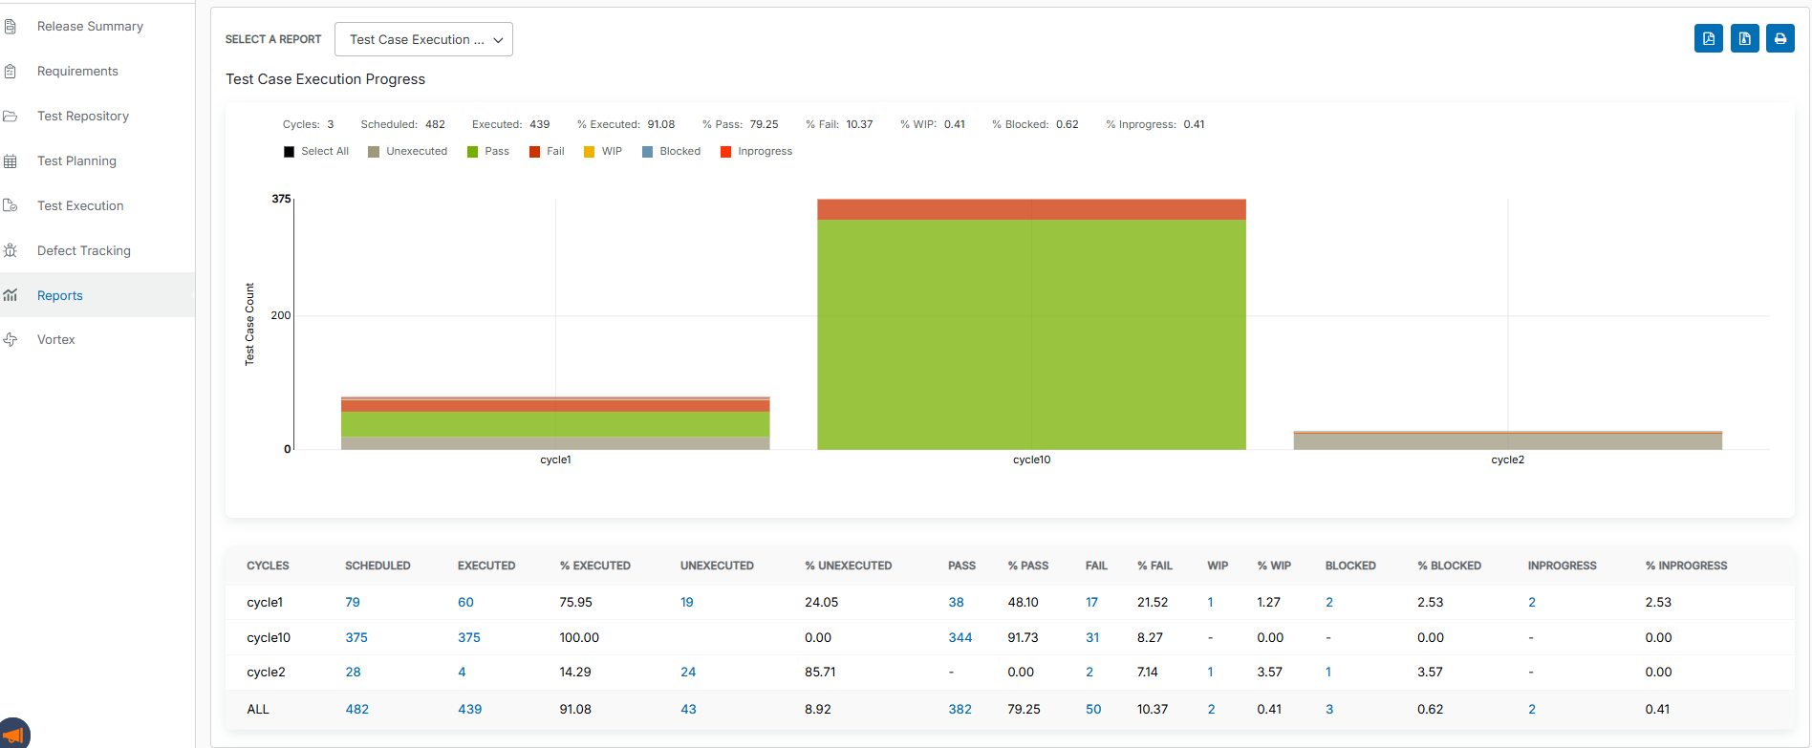Click cycle10 pass count link 344
The width and height of the screenshot is (1812, 748).
pos(960,638)
